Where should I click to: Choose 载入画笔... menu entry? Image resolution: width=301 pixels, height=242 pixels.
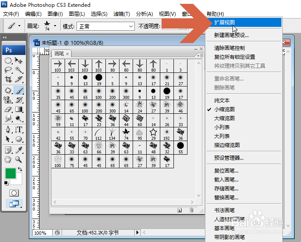226,180
